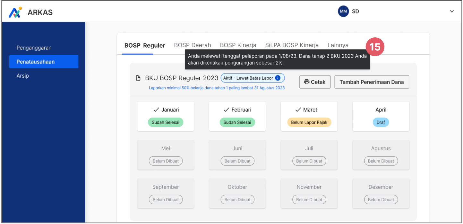Open the Februari month card
463x224 pixels.
tap(237, 116)
